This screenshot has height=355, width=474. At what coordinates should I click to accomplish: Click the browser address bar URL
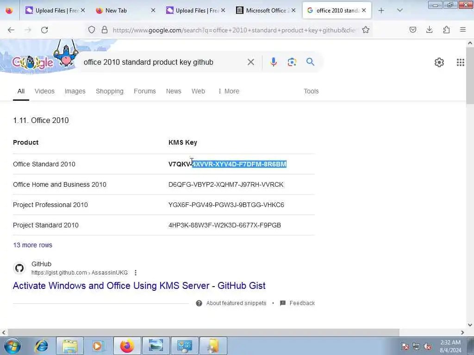[234, 30]
